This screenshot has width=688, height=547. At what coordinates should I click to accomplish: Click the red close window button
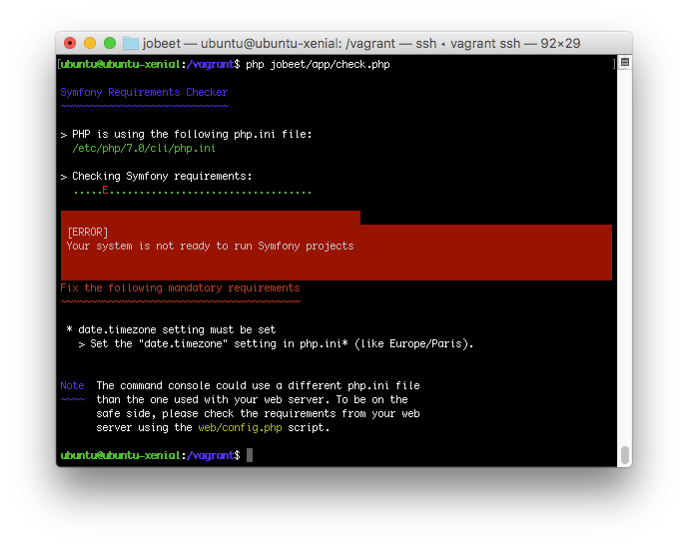point(70,43)
